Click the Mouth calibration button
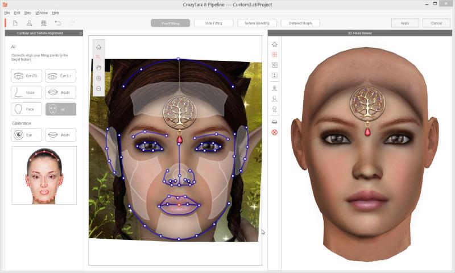This screenshot has height=273, width=455. (60, 135)
